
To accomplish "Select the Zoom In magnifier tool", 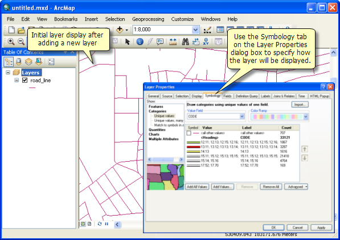I will (11, 41).
